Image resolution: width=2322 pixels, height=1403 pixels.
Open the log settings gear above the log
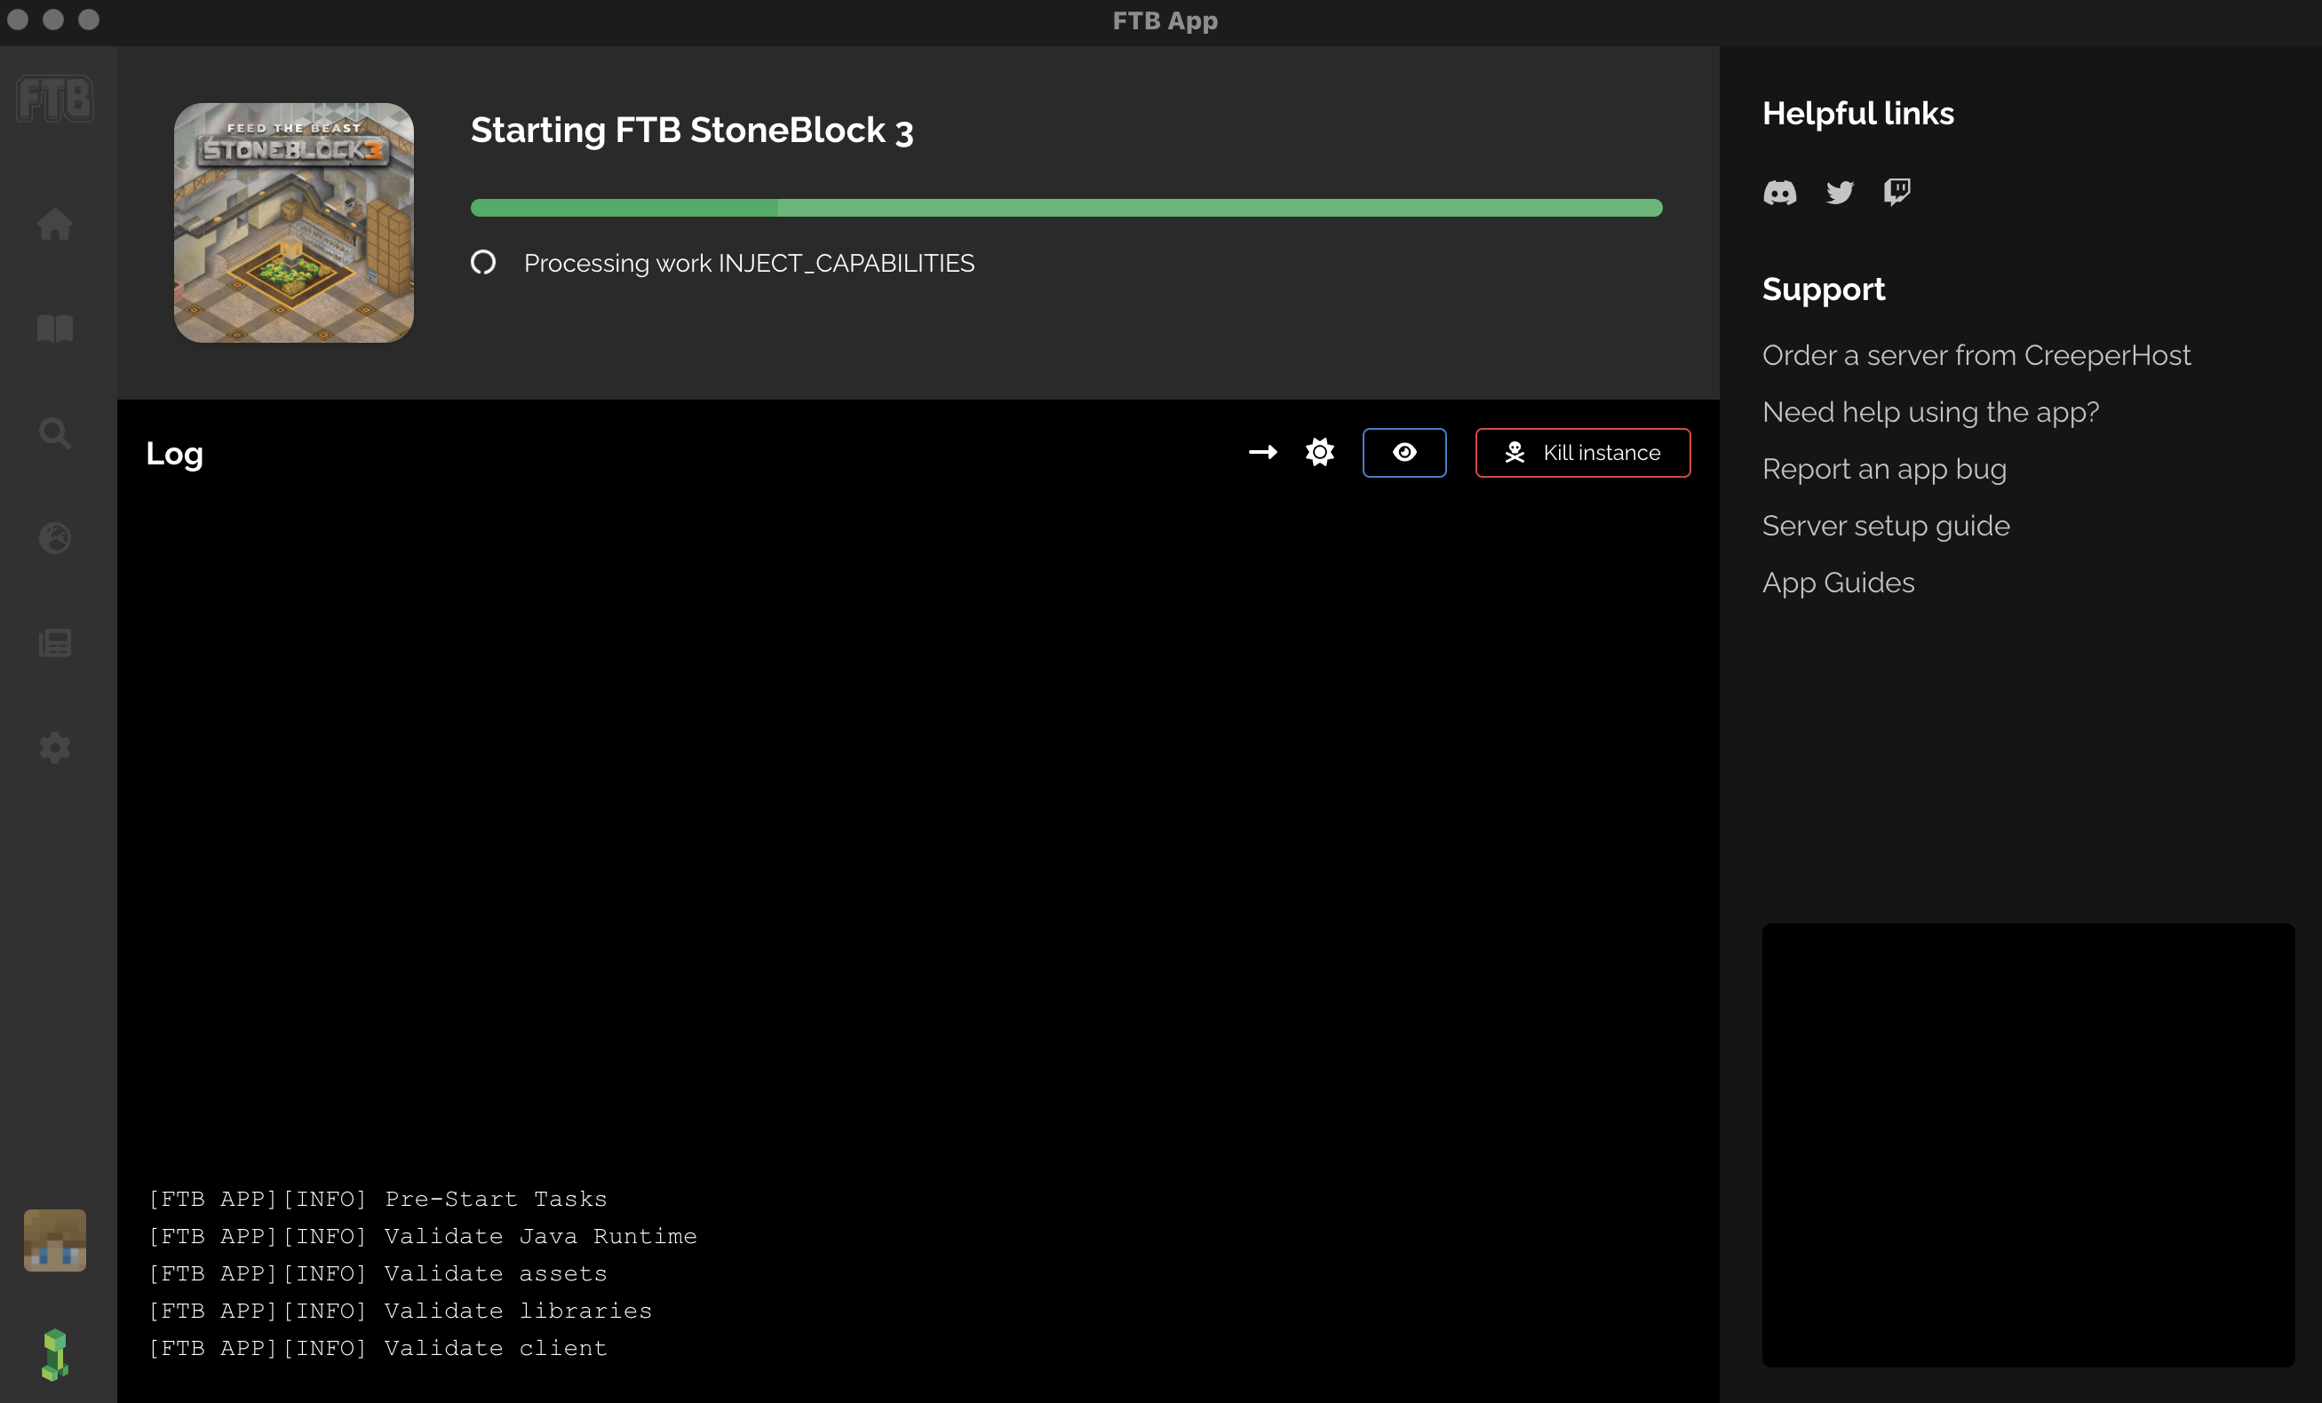[x=1319, y=452]
